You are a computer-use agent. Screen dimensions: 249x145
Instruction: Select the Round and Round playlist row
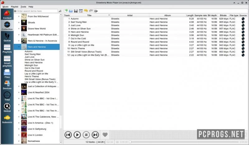(x=155, y=42)
